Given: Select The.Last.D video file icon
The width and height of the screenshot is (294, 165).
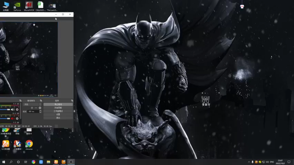Looking at the screenshot, I should [52, 6].
